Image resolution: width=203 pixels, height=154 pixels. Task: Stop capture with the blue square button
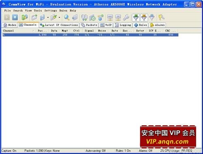[x=15, y=17]
